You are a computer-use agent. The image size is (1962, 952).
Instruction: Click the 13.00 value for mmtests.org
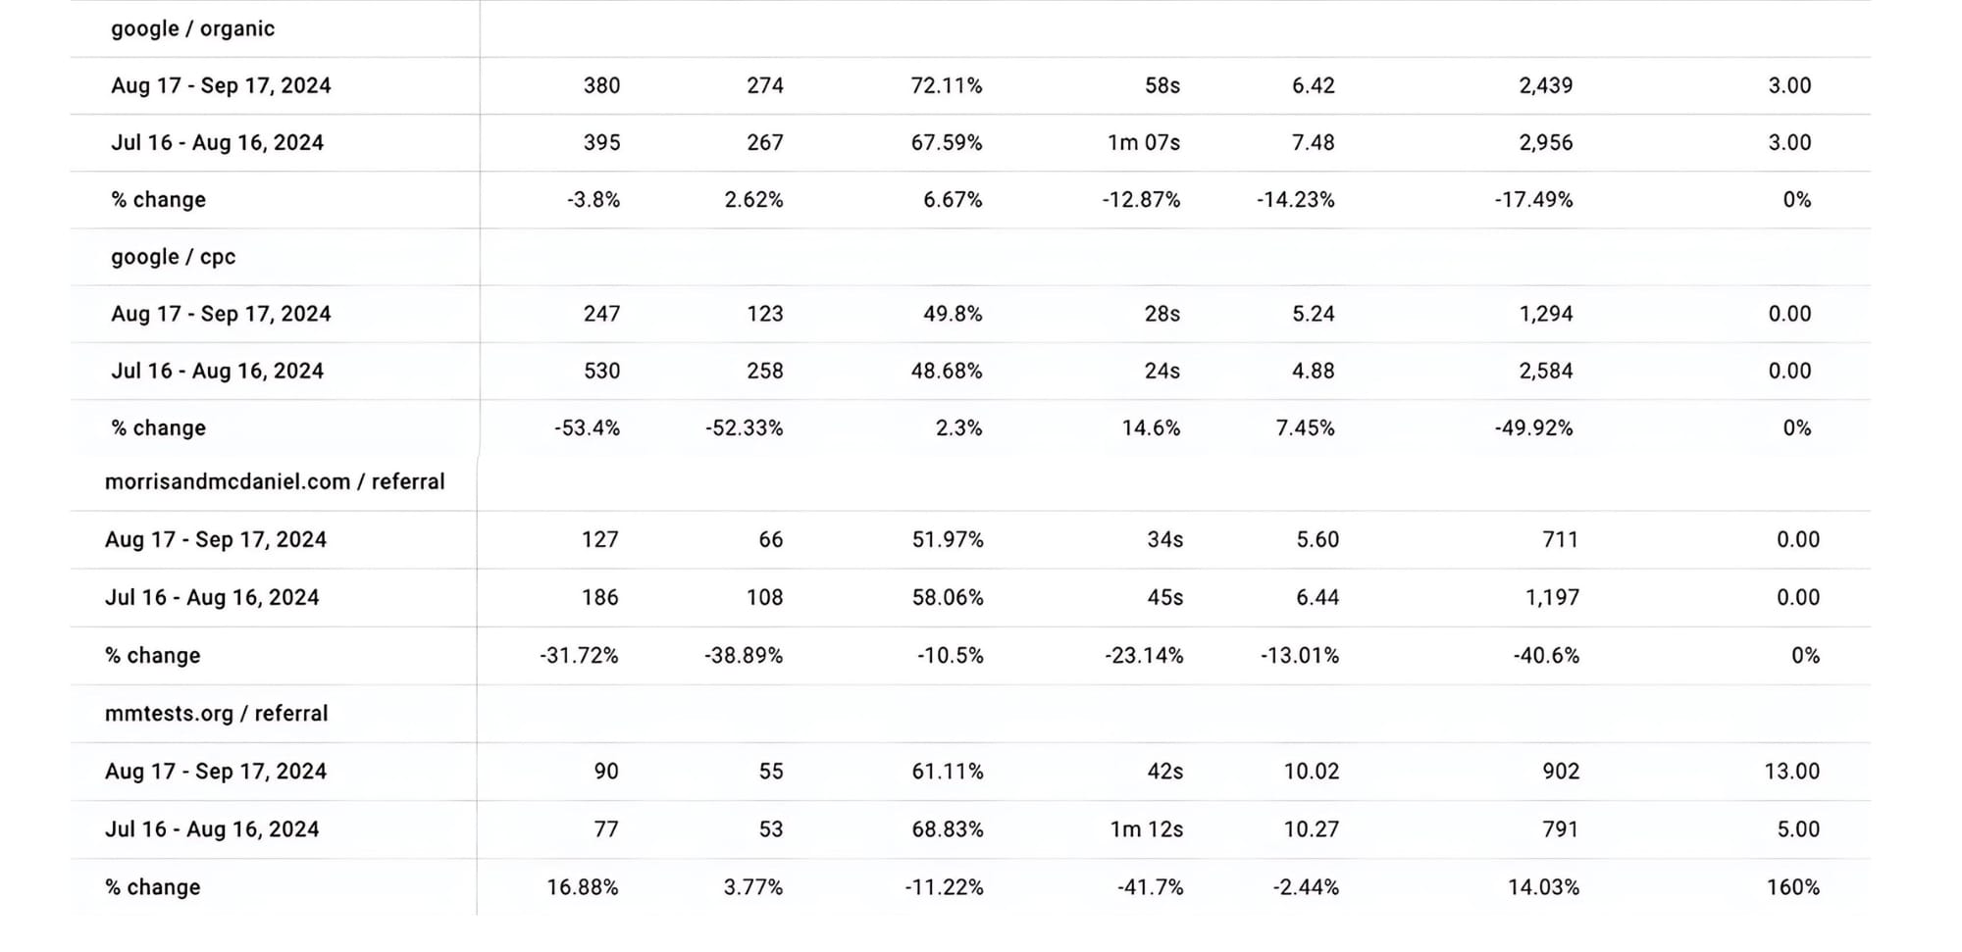click(1791, 771)
